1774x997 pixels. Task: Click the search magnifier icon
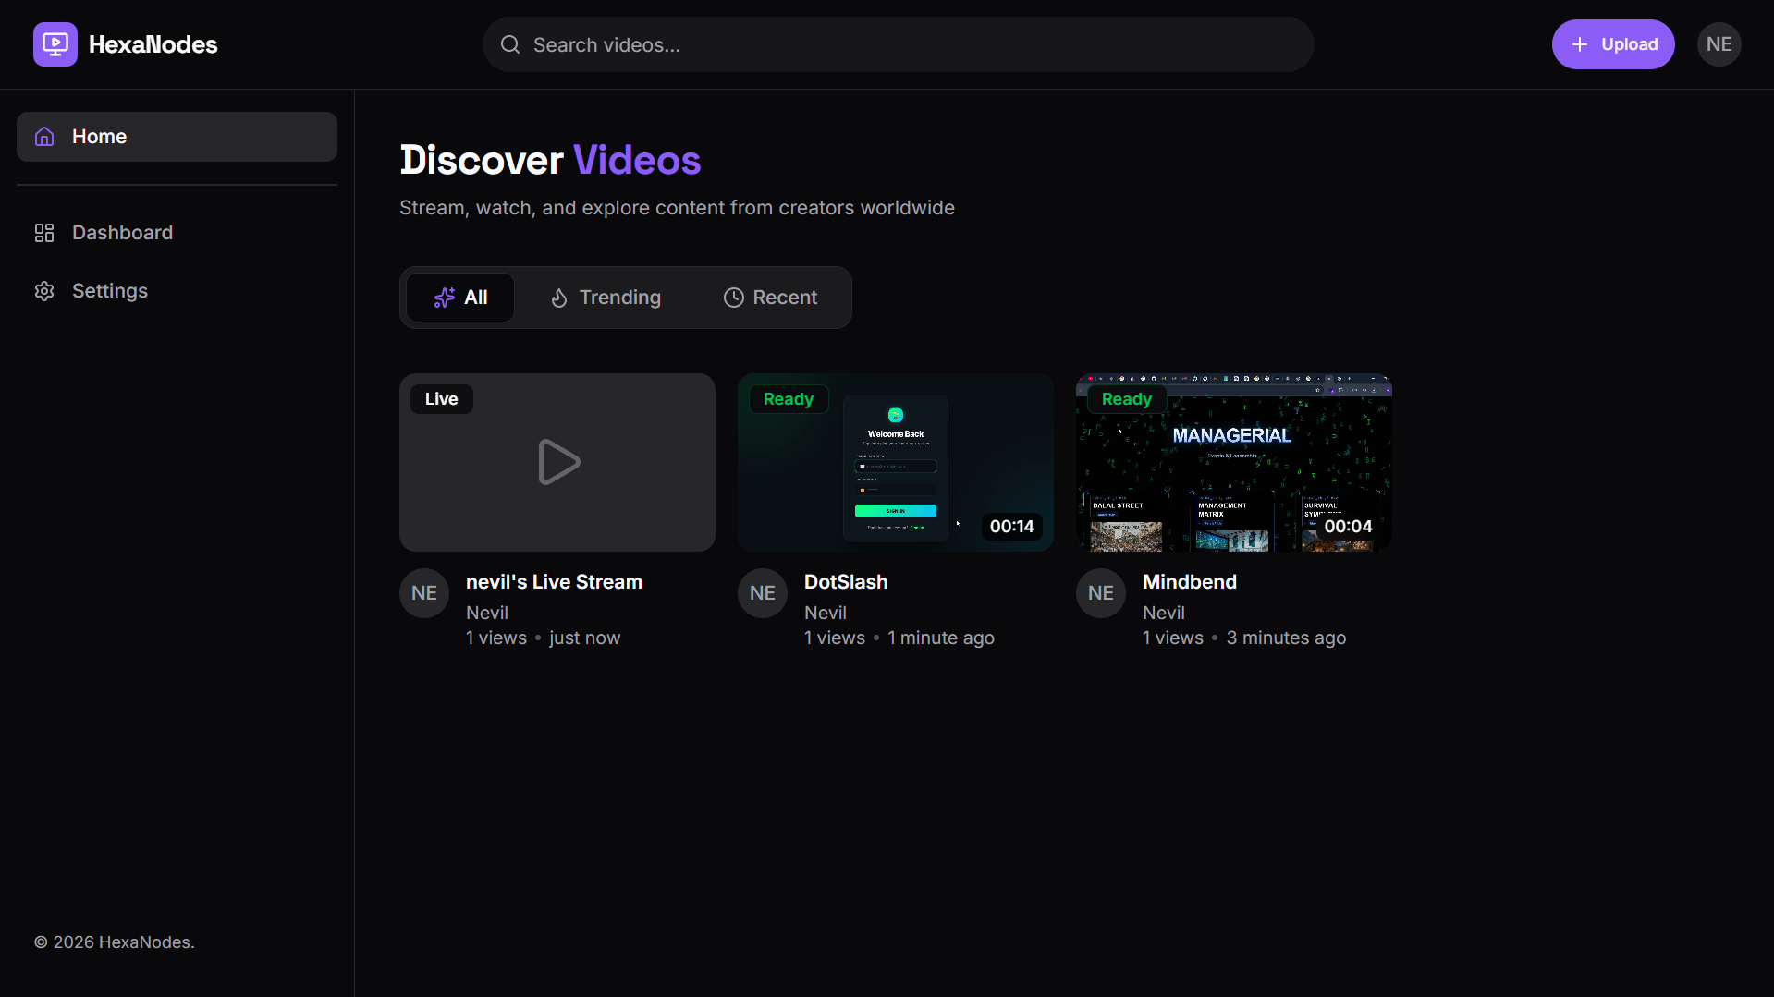(x=510, y=44)
